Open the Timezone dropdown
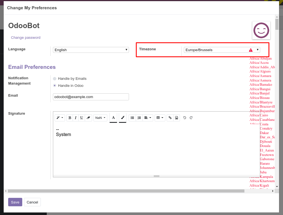This screenshot has height=215, width=283. (222, 50)
